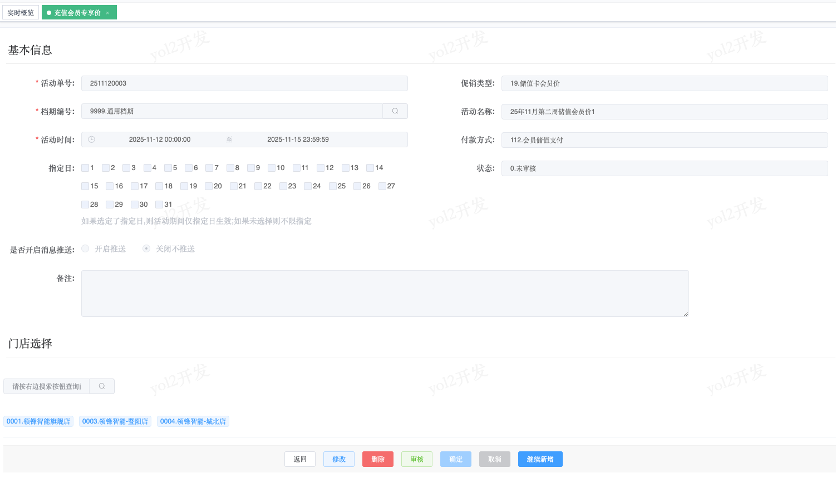Tick the day 15 checkbox

coord(85,186)
